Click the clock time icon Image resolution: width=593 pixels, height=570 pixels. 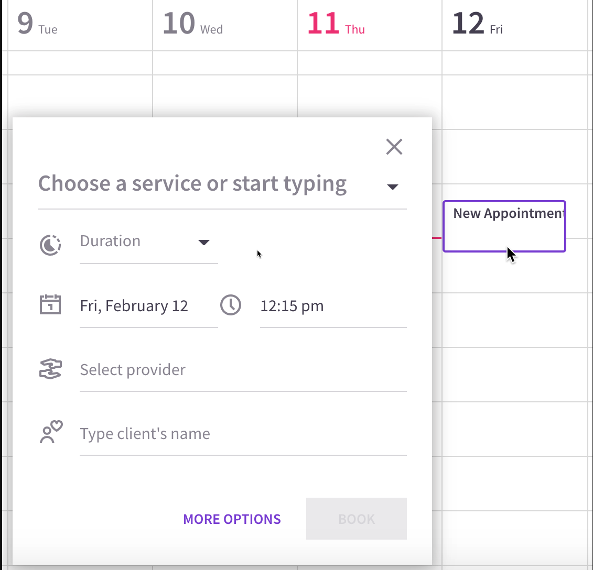click(231, 305)
